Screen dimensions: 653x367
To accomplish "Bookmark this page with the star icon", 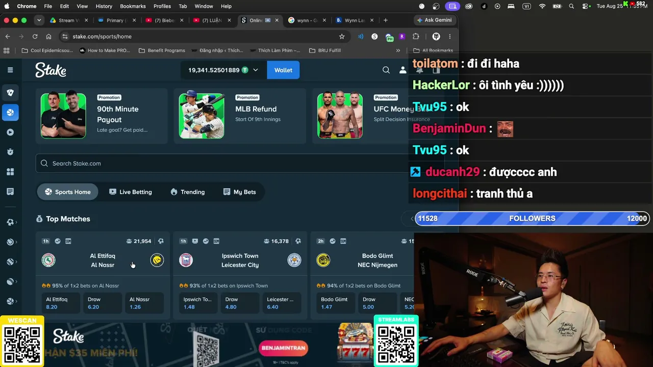I will coord(342,36).
